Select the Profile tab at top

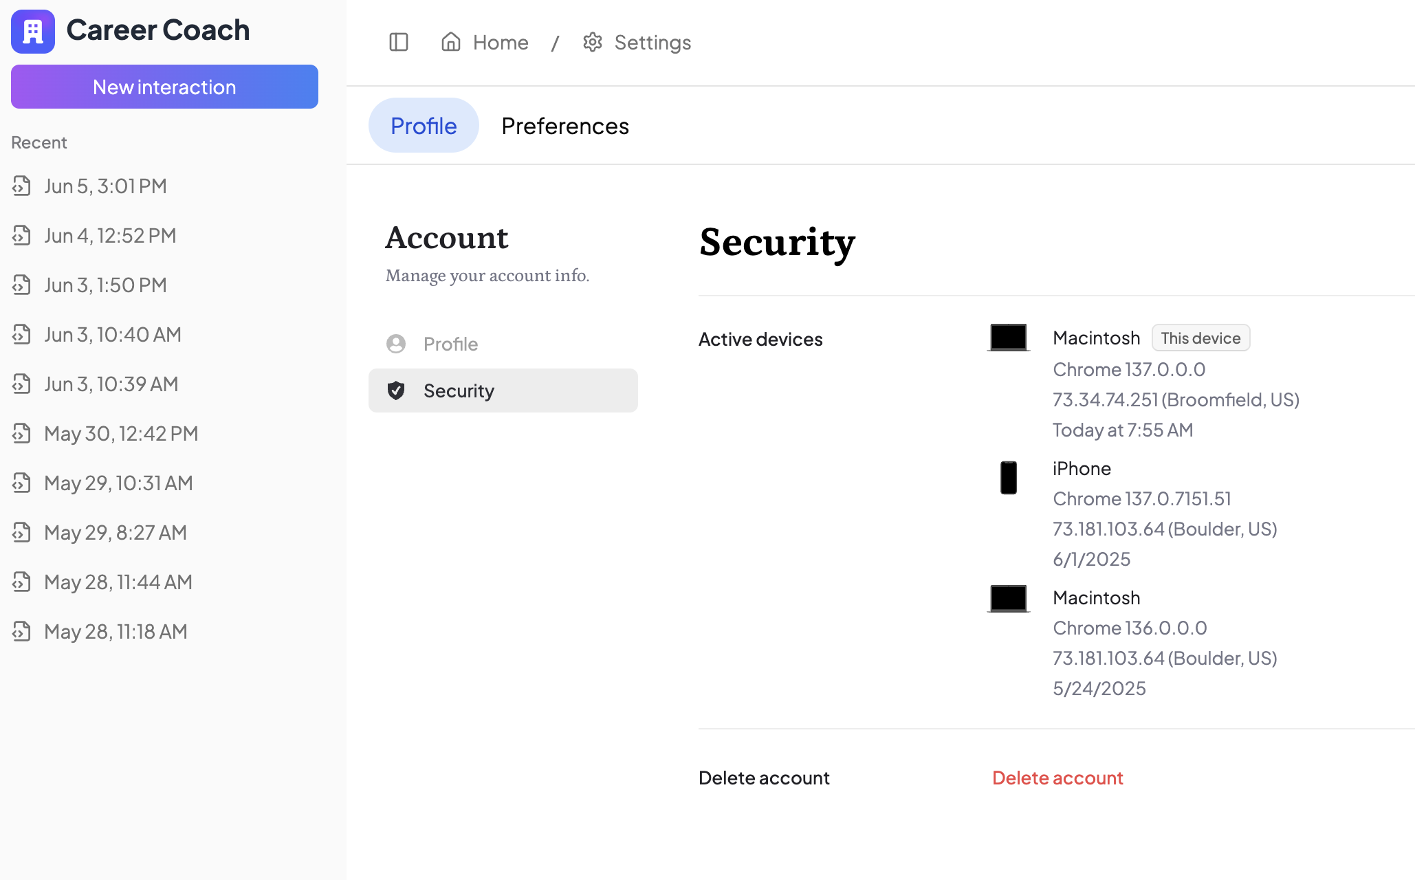click(x=424, y=126)
